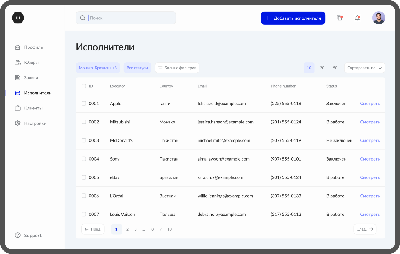Image resolution: width=400 pixels, height=254 pixels.
Task: Open Настройки gear icon in sidebar
Action: [x=18, y=123]
